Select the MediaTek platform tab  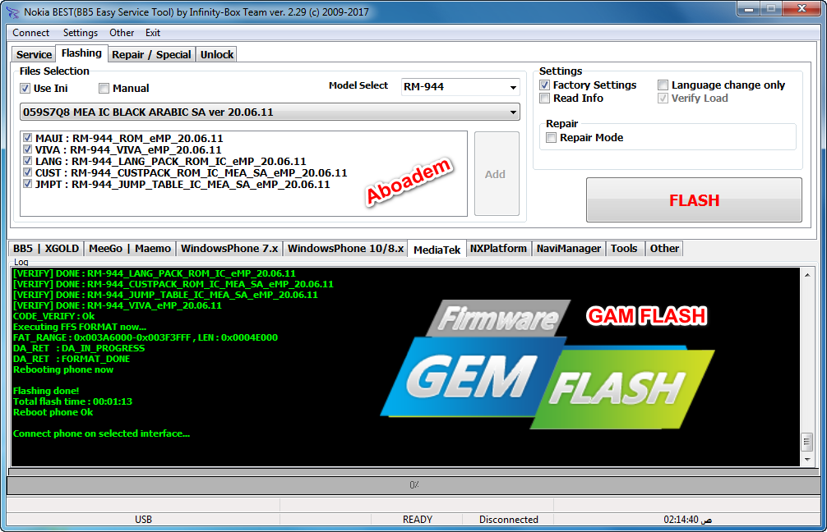(x=437, y=250)
